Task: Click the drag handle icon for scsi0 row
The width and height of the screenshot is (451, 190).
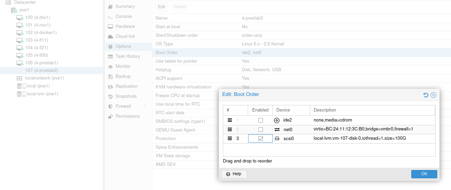Action: [230, 138]
